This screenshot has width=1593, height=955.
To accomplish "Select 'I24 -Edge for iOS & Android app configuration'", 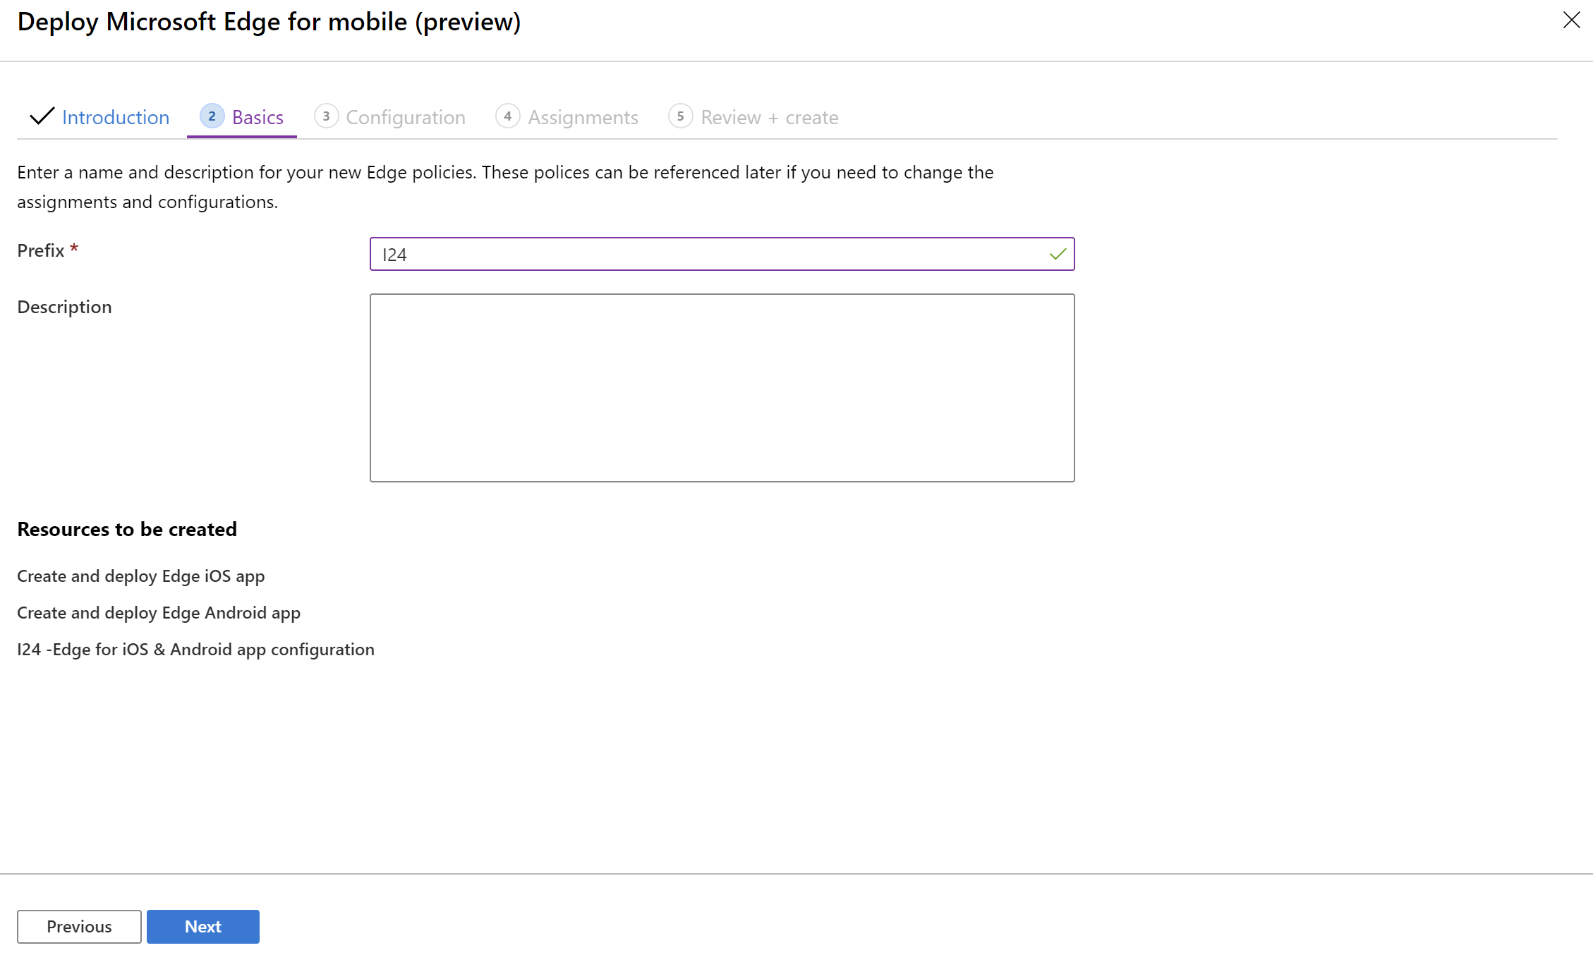I will (196, 650).
